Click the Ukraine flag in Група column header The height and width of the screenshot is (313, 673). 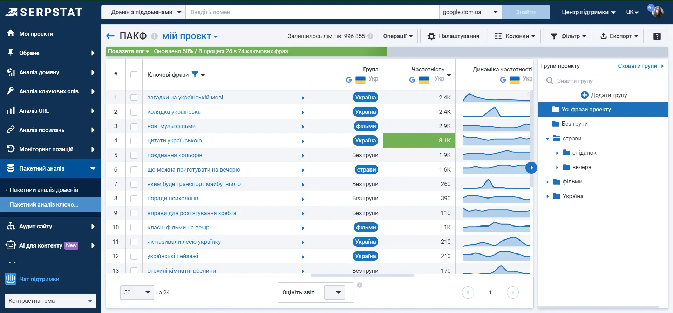tap(360, 80)
